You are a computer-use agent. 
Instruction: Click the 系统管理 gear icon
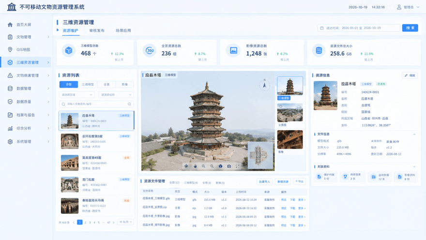coord(10,141)
